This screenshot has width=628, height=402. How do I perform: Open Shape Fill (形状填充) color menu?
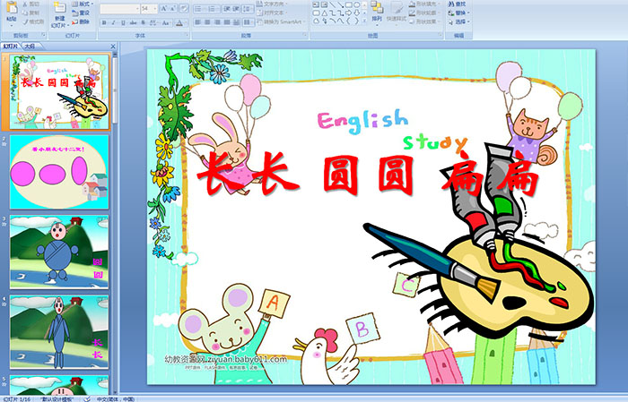pos(425,4)
